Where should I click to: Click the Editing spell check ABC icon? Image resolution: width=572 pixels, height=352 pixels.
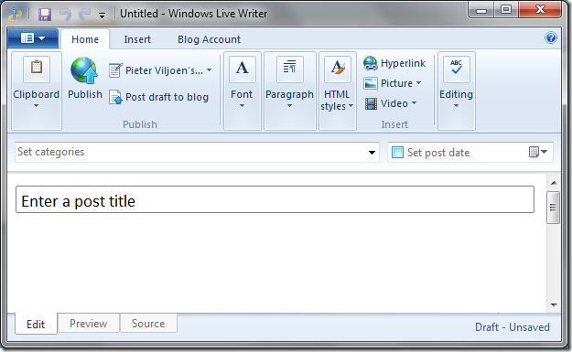click(x=457, y=69)
